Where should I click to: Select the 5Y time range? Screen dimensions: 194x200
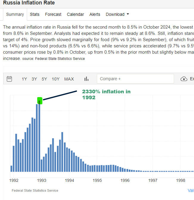click(44, 79)
